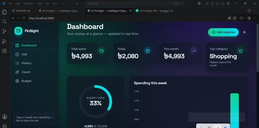Click the globe icon in title bar
The image size is (259, 128).
click(228, 4)
